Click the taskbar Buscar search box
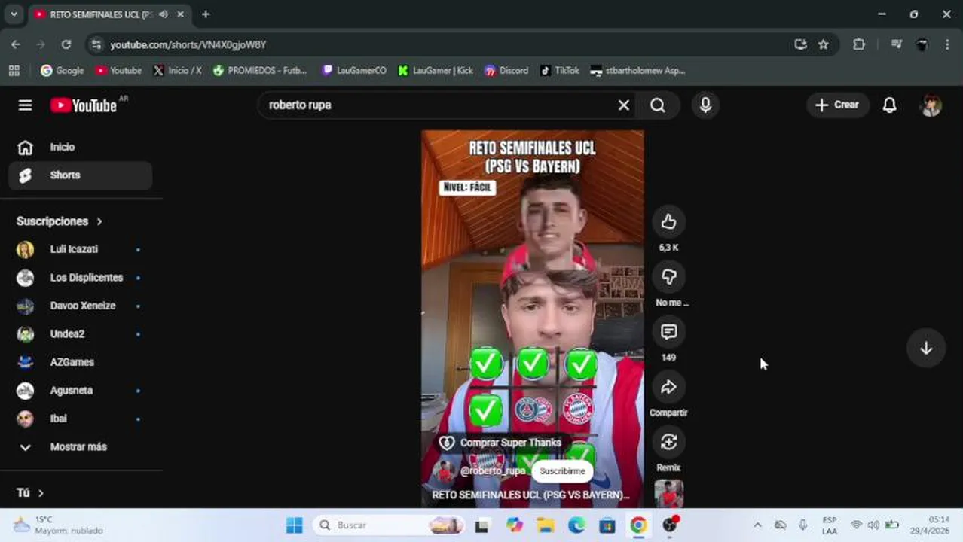Screen dimensions: 963x542 click(388, 525)
